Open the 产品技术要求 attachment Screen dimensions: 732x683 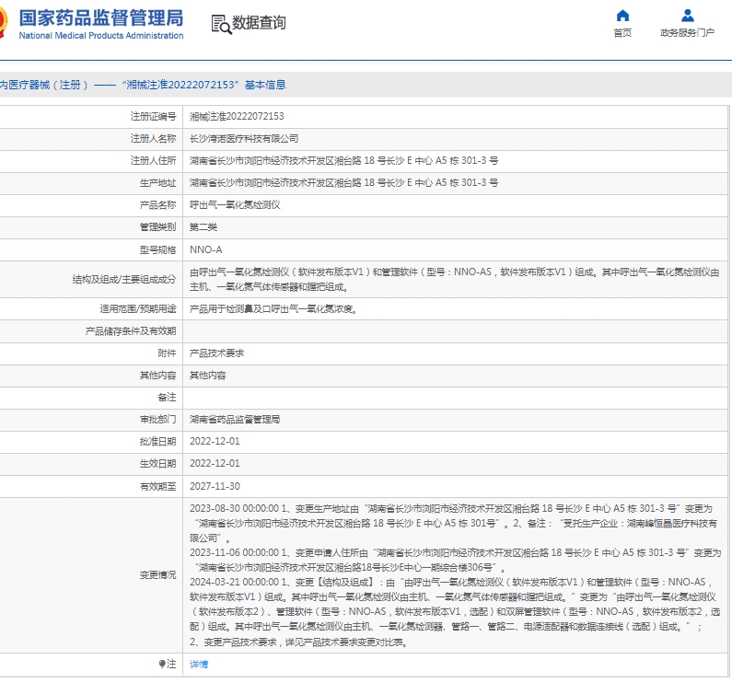[x=216, y=353]
